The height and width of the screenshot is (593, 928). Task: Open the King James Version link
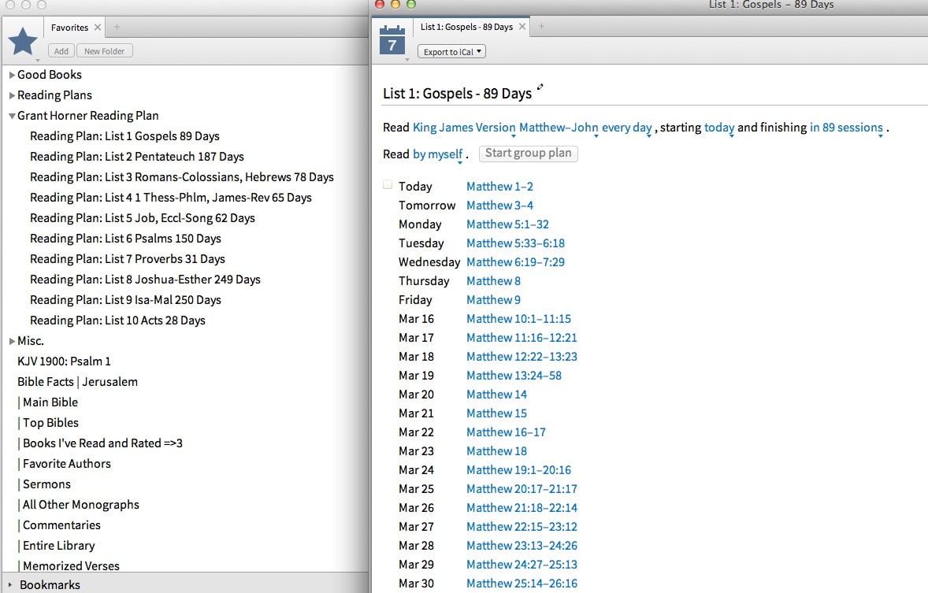[464, 127]
